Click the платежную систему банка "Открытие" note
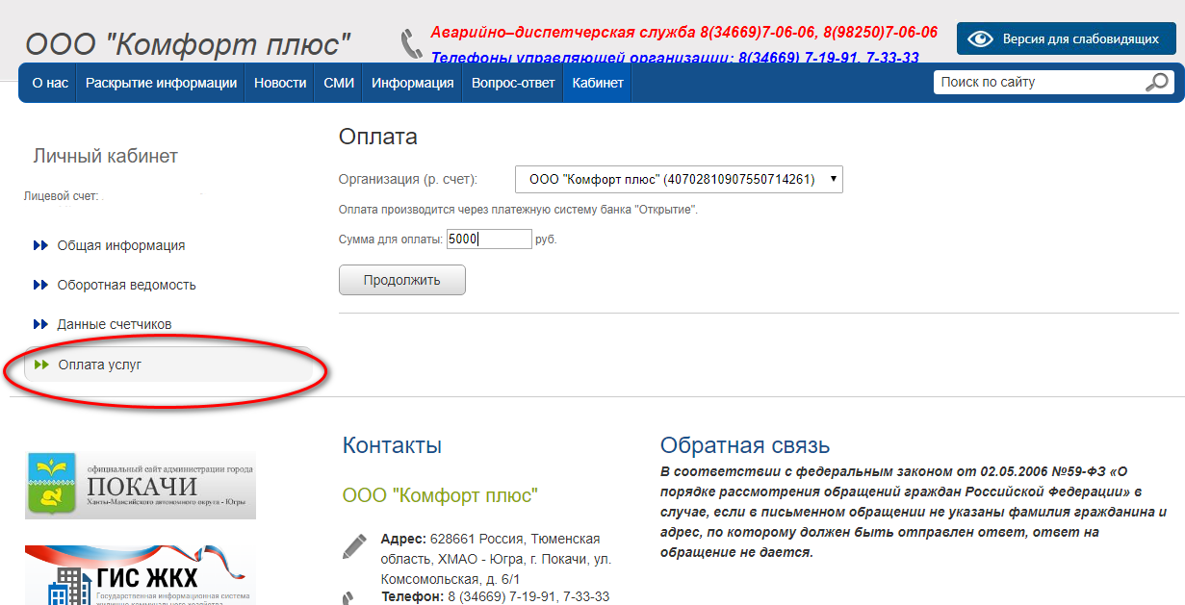 coord(519,210)
